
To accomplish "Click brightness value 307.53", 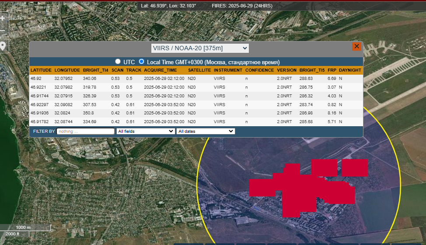I will (x=90, y=104).
